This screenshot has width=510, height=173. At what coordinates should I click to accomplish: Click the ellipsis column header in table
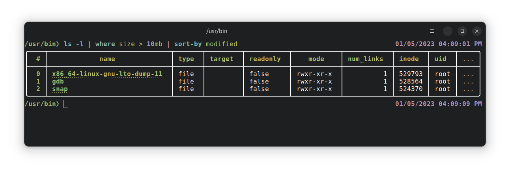(468, 59)
